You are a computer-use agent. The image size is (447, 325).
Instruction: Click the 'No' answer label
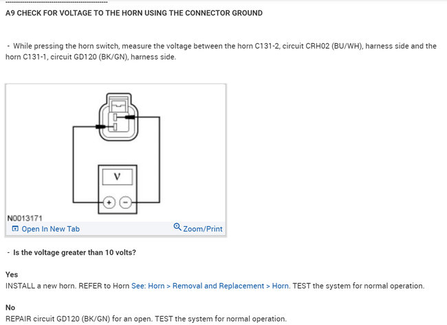[x=10, y=308]
